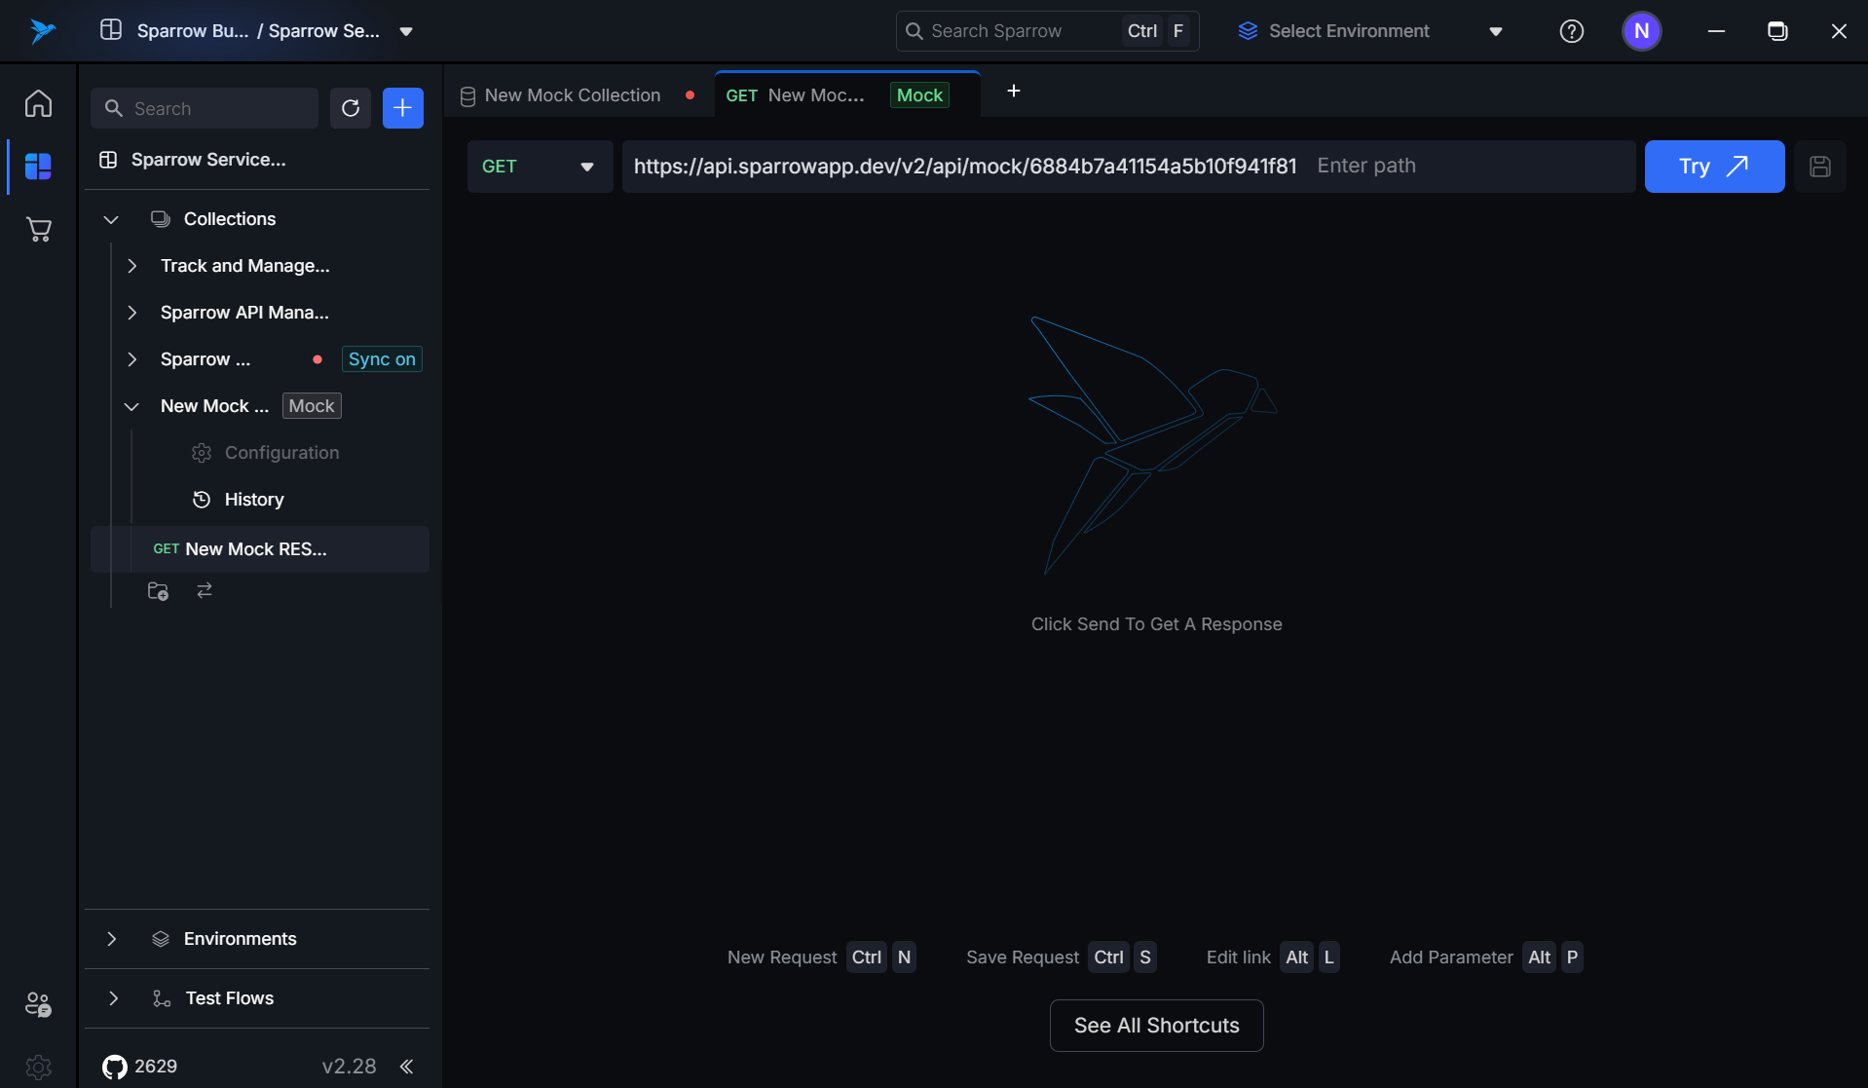Open the Home sidebar icon
The height and width of the screenshot is (1088, 1868).
click(38, 103)
